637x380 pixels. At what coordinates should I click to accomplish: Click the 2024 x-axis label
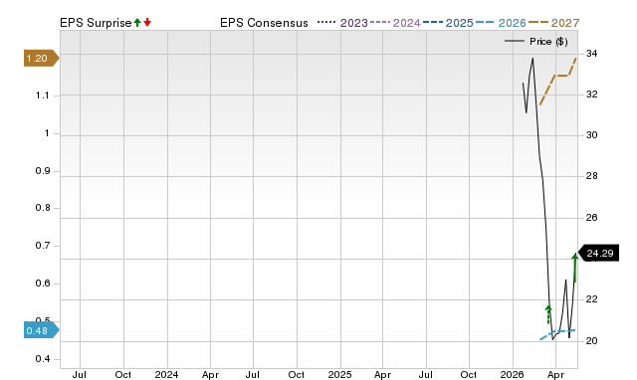coord(166,374)
